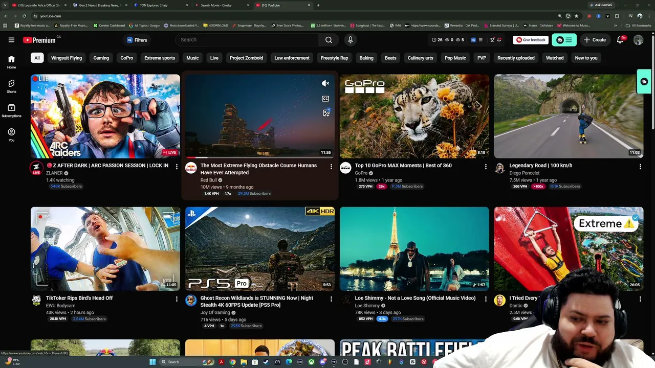This screenshot has width=655, height=368.
Task: Open options for Red Bull obstacle video
Action: [331, 167]
